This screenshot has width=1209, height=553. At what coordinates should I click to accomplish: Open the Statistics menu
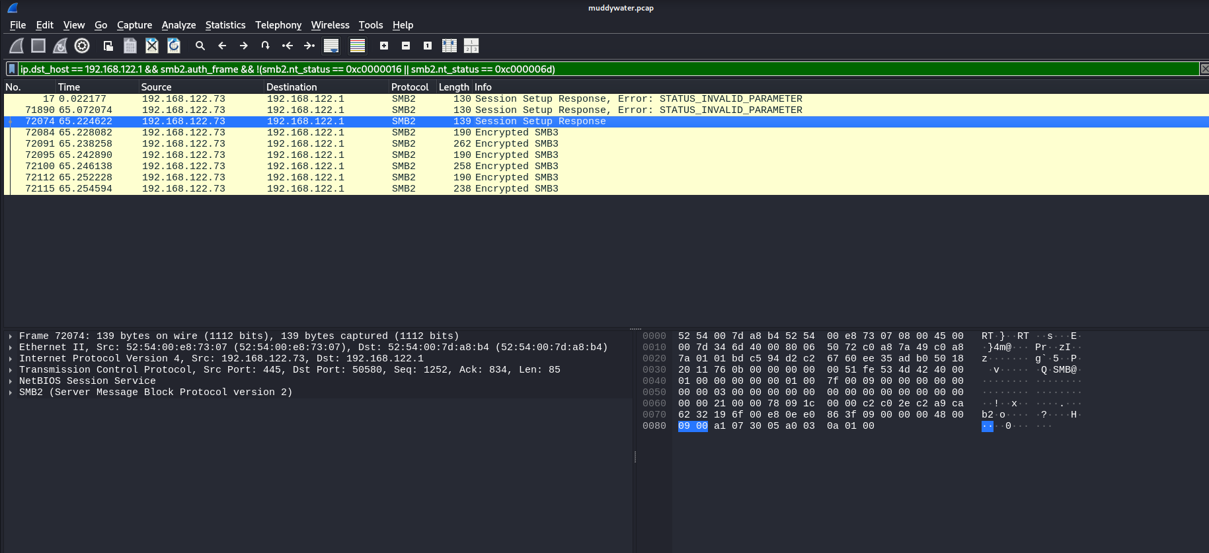click(x=225, y=25)
